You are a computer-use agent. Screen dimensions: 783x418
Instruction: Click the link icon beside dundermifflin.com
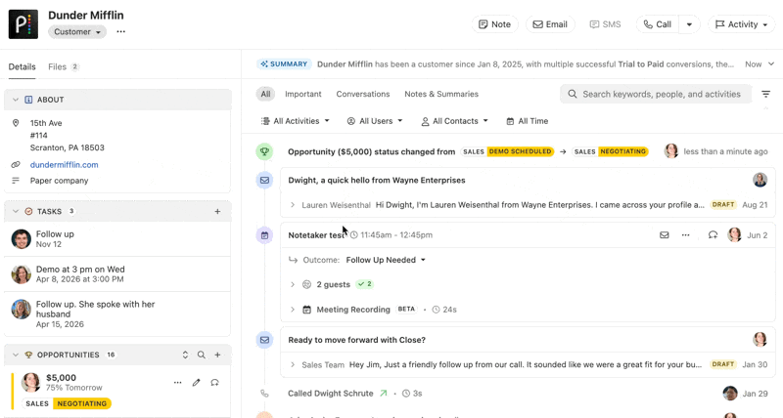pos(16,165)
